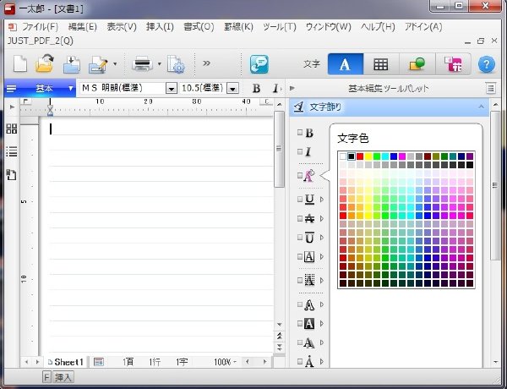Pick the red color swatch

(x=360, y=156)
